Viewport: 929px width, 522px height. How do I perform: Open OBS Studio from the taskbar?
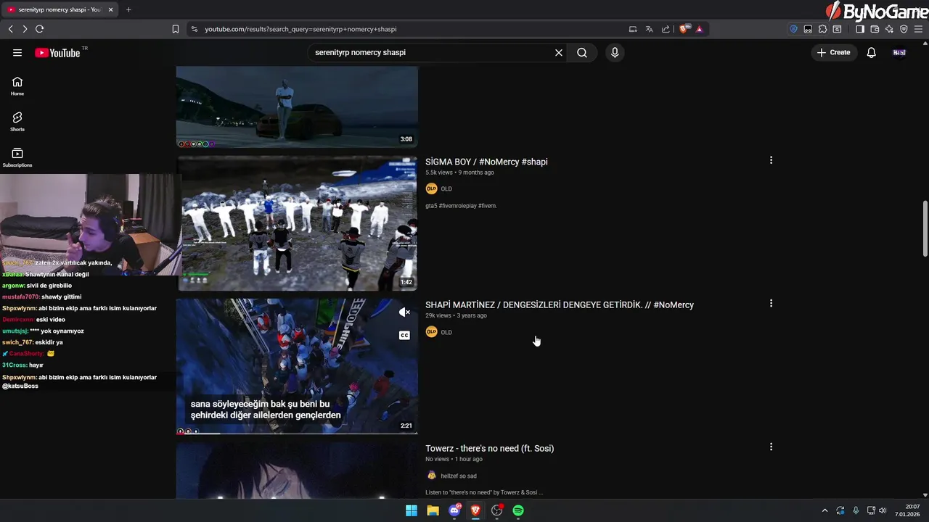pyautogui.click(x=496, y=510)
